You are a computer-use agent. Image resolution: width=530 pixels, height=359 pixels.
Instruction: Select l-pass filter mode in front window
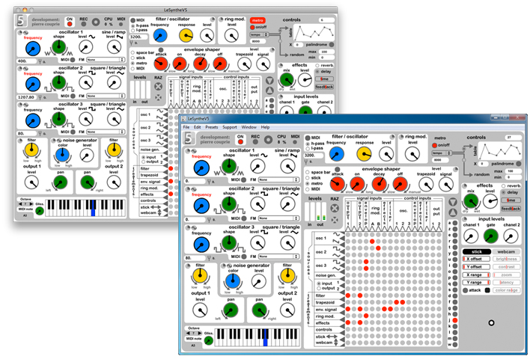tap(308, 149)
